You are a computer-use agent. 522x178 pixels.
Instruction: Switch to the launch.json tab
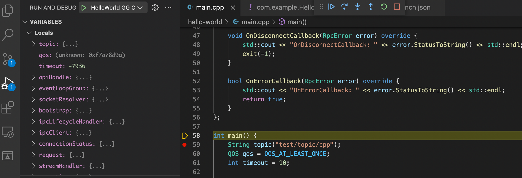coord(418,8)
